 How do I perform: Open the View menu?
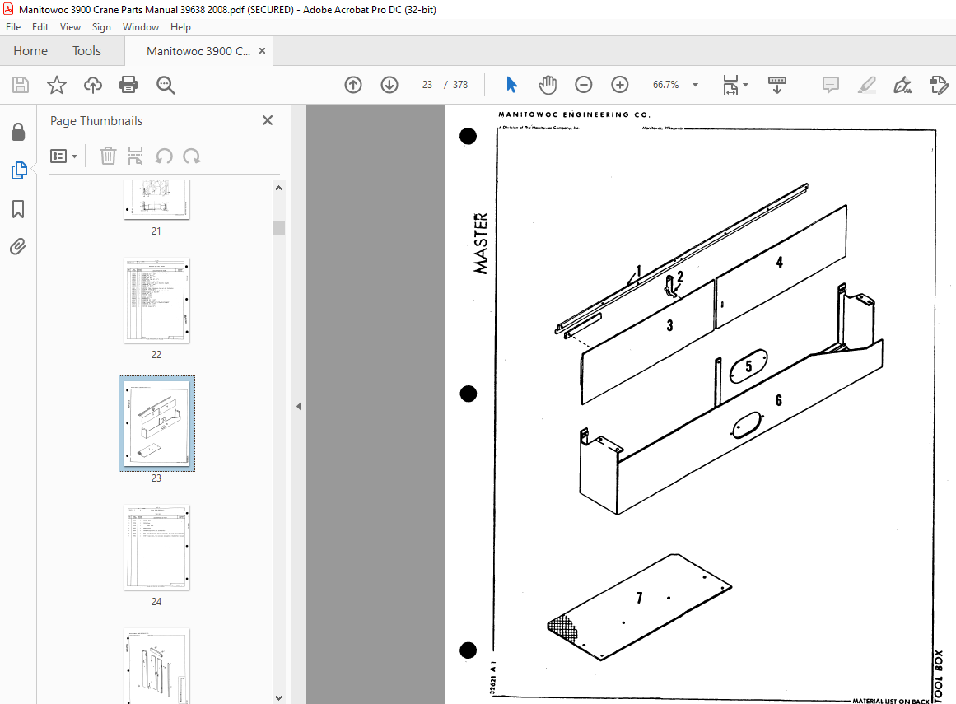click(x=70, y=27)
